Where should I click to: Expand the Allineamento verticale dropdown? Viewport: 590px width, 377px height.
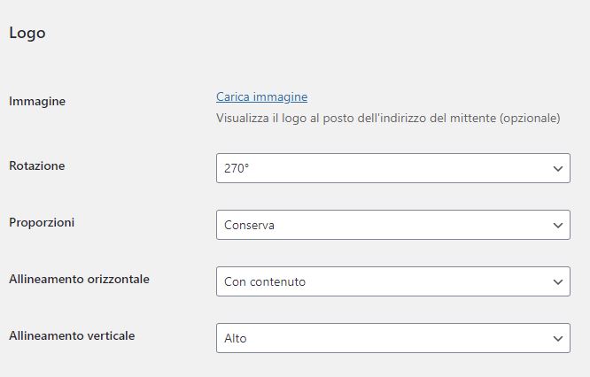point(392,338)
